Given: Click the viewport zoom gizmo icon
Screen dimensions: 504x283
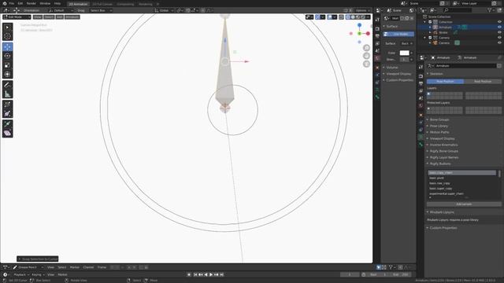Looking at the screenshot, I should pos(366,48).
